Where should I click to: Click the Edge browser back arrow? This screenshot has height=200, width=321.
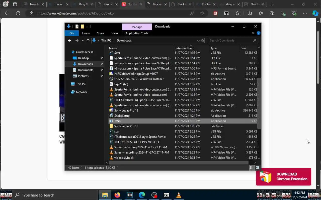pyautogui.click(x=7, y=13)
